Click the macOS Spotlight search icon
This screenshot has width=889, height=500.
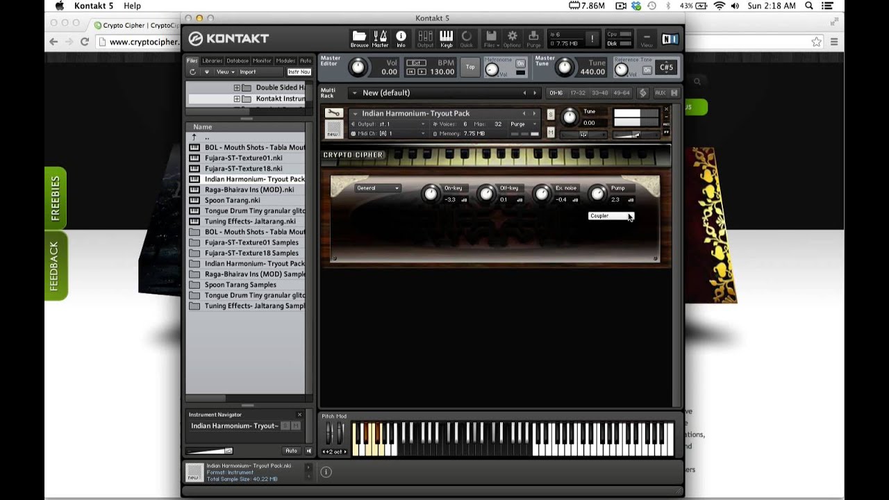[809, 6]
